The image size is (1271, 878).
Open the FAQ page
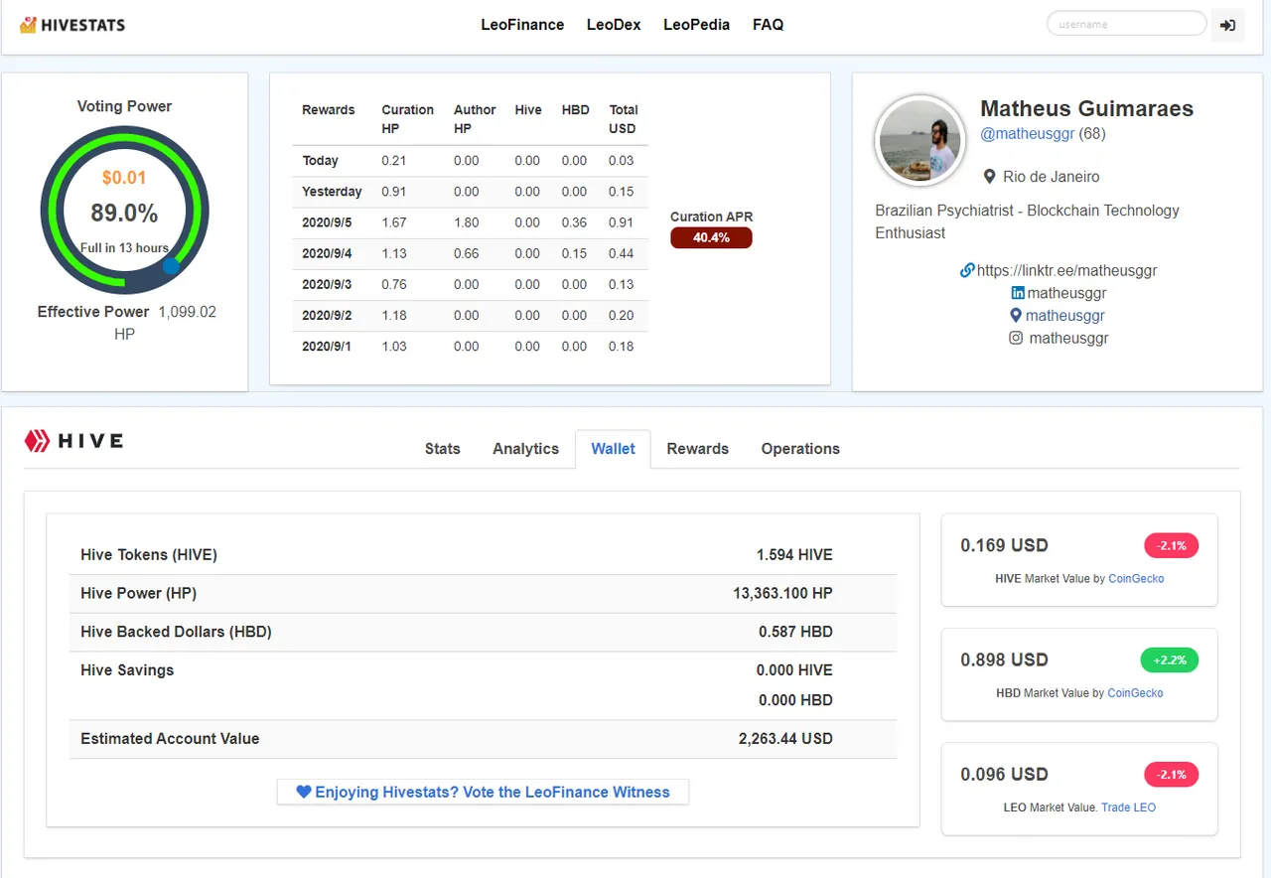768,25
